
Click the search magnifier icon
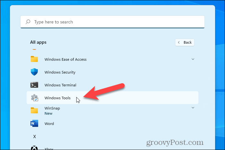pyautogui.click(x=28, y=22)
